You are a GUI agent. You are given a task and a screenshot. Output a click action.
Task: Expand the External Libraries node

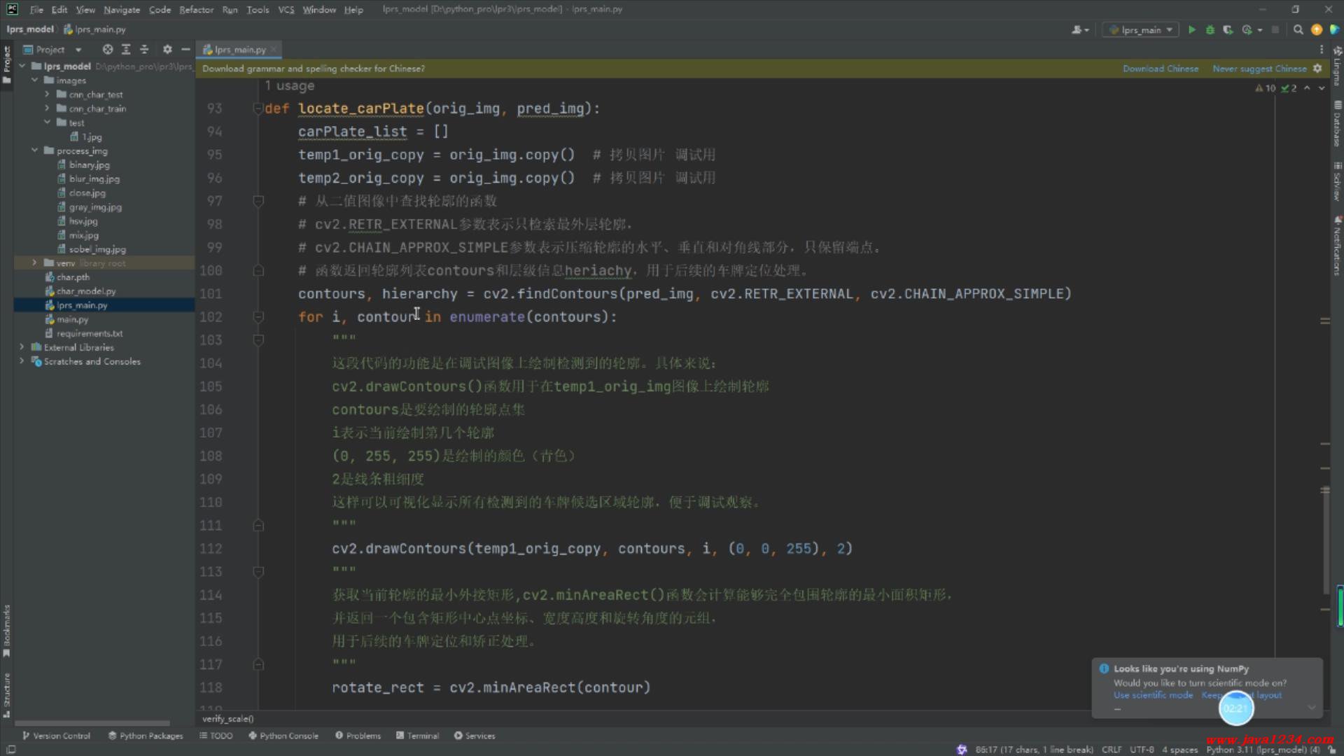22,347
